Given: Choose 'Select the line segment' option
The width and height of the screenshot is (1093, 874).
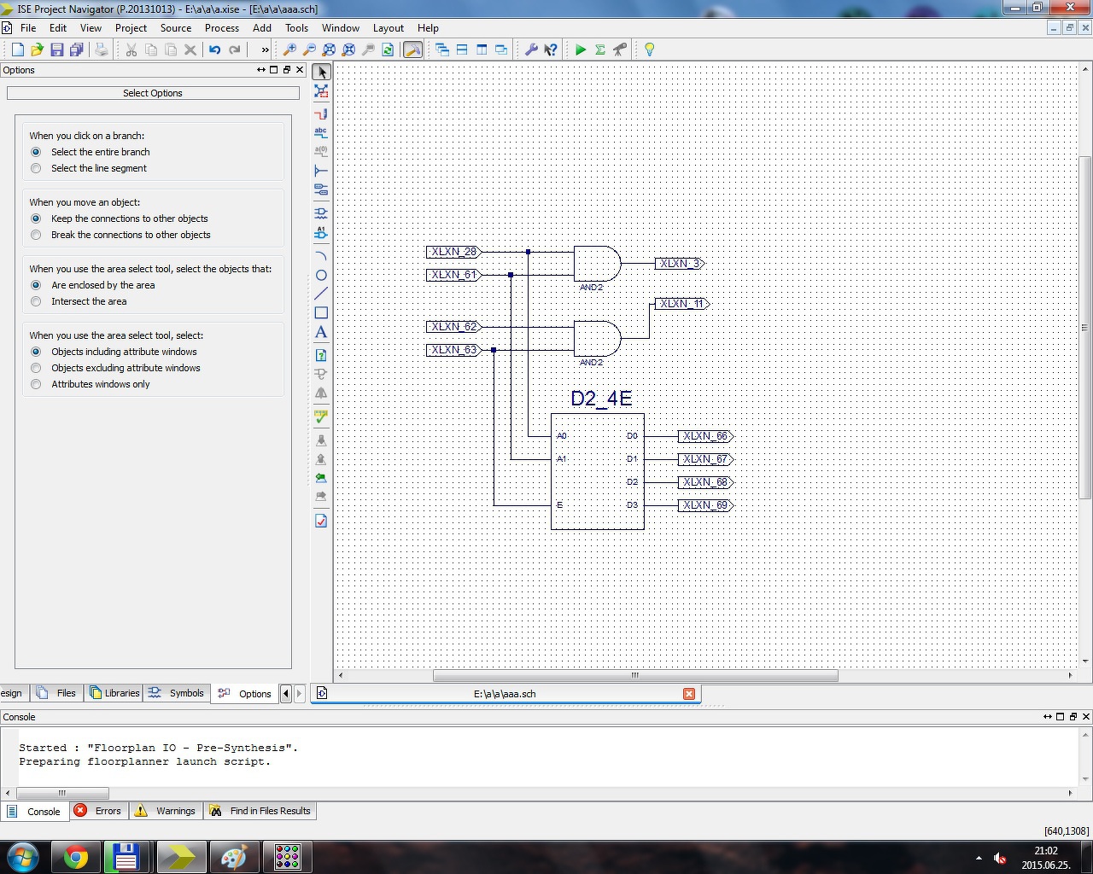Looking at the screenshot, I should pyautogui.click(x=36, y=168).
